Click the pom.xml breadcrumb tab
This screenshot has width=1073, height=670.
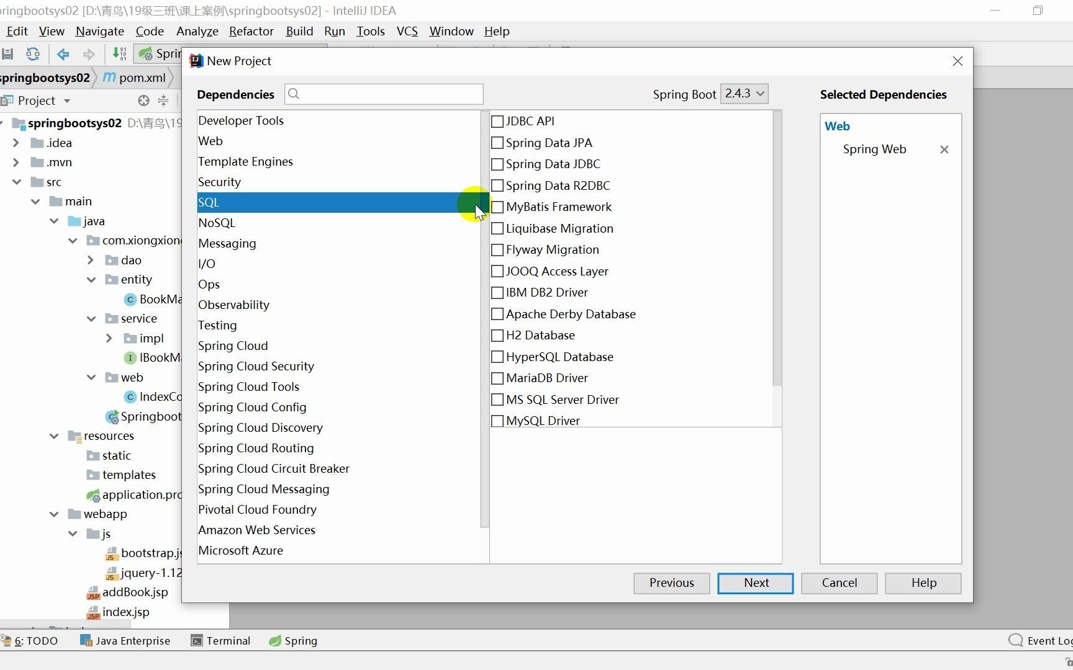(x=135, y=78)
